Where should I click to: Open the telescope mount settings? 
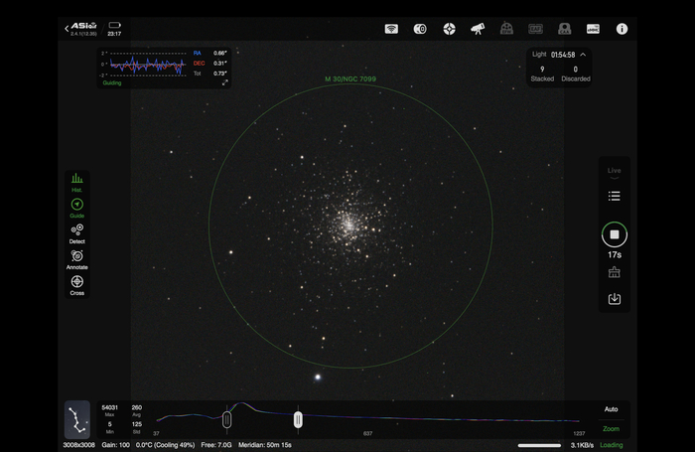tap(478, 29)
